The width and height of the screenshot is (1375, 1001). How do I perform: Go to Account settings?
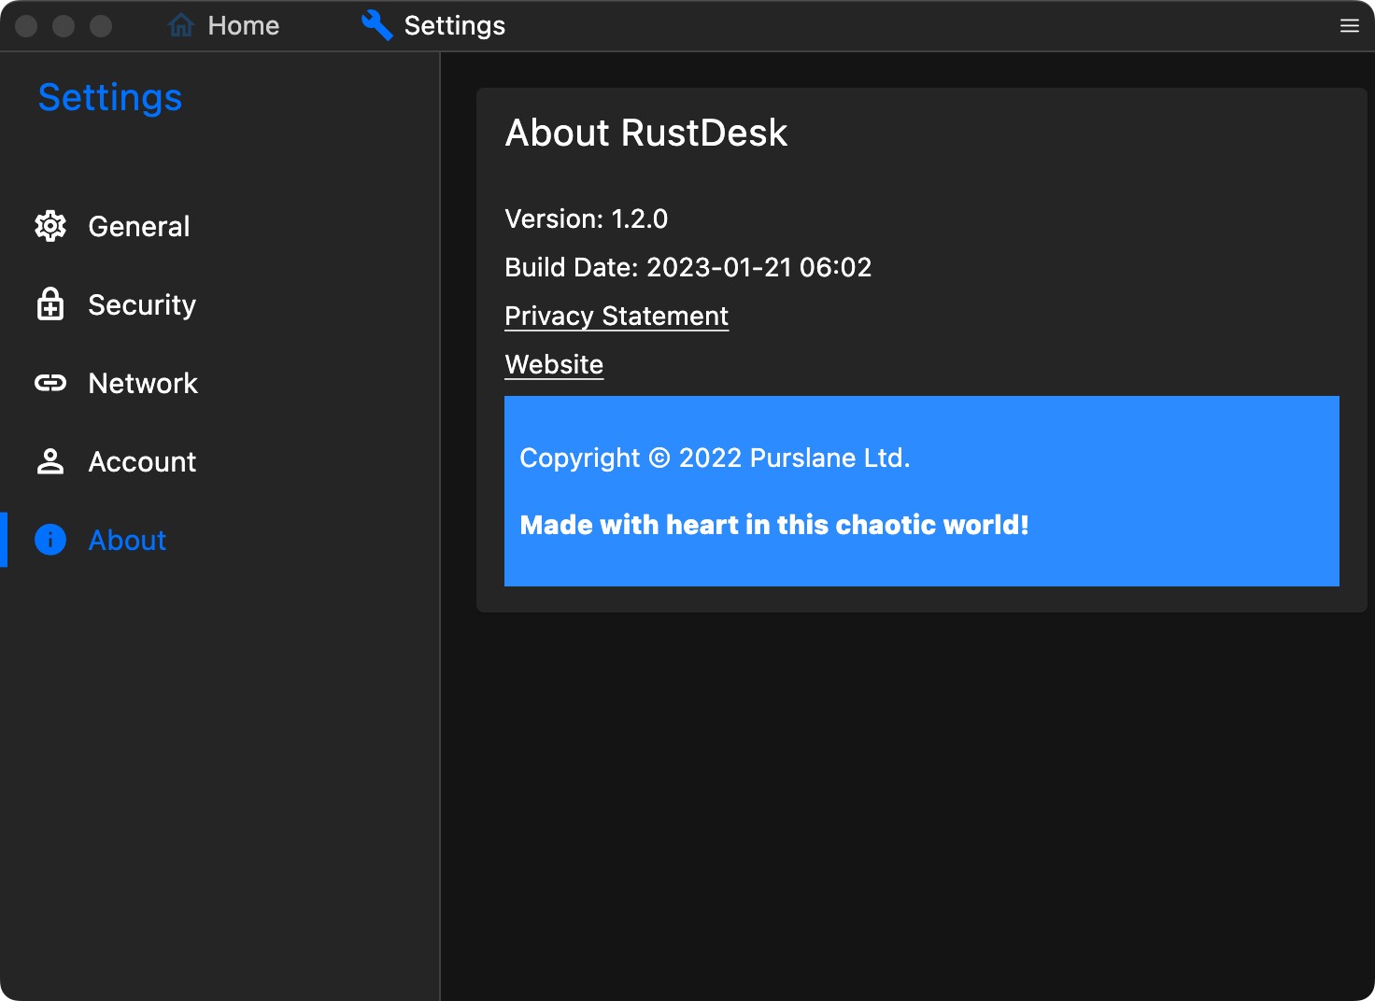142,461
